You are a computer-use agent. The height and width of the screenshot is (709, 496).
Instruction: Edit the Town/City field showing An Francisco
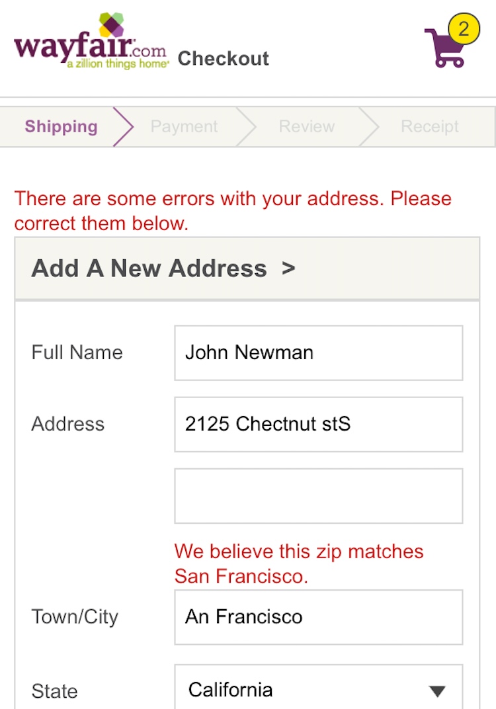pyautogui.click(x=318, y=617)
